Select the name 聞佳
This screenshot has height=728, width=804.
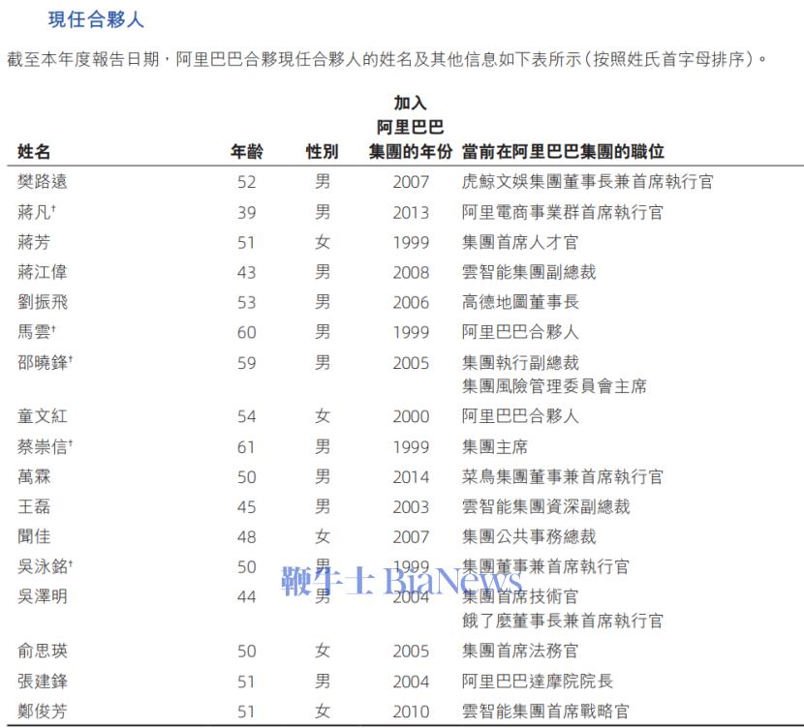point(34,536)
